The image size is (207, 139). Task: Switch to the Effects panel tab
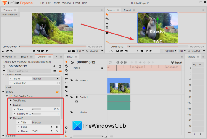(25, 57)
